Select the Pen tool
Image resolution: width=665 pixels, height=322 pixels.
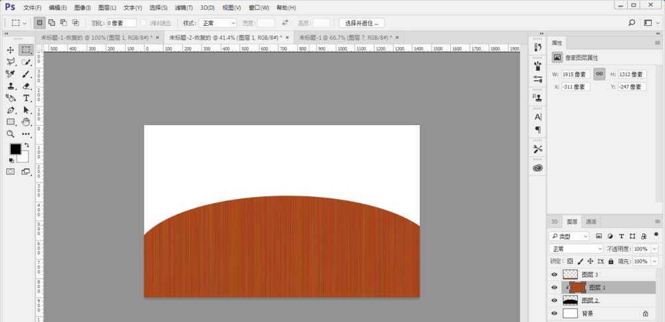tap(11, 110)
